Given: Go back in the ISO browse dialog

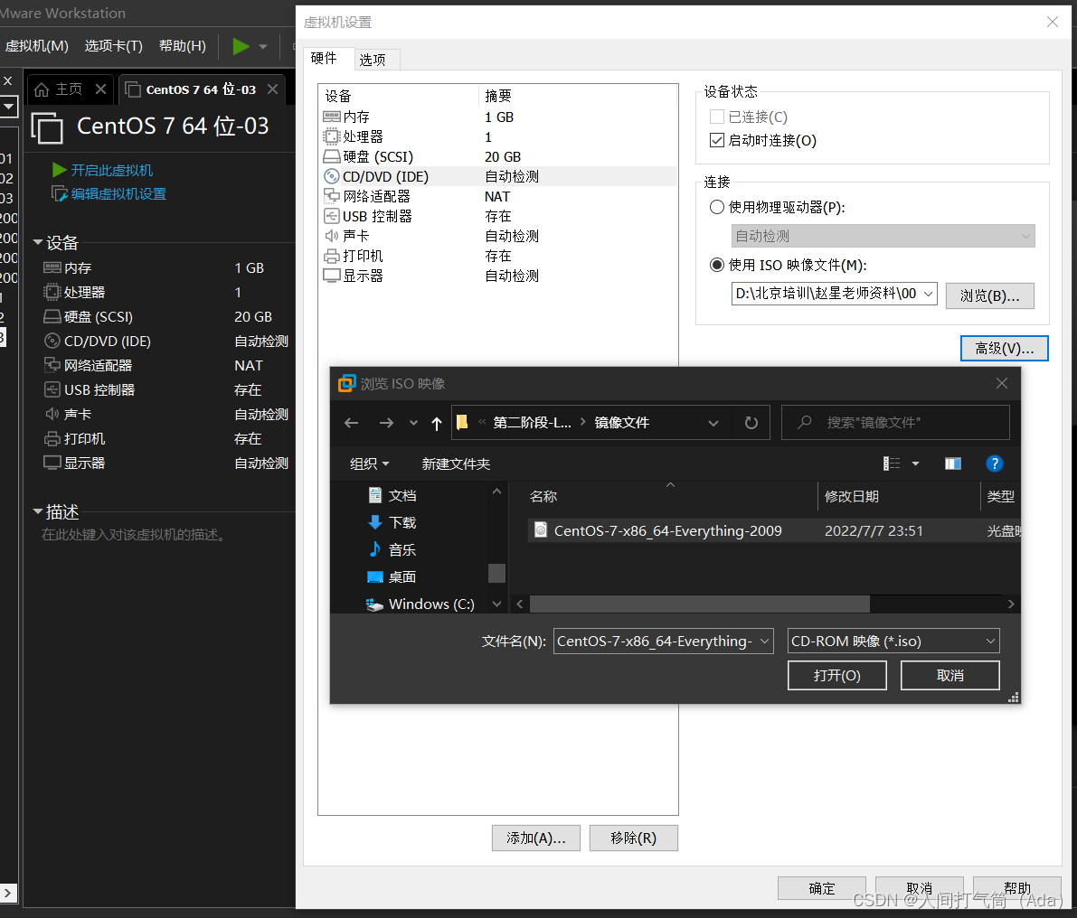Looking at the screenshot, I should point(352,423).
